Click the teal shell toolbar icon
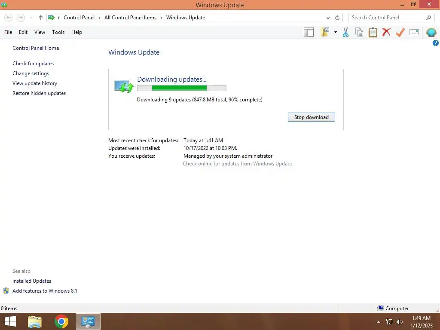 coord(431,32)
